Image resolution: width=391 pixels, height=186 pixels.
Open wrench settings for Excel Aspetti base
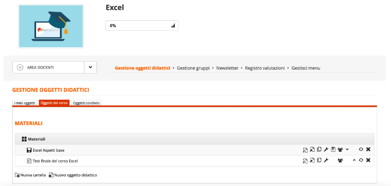326,150
